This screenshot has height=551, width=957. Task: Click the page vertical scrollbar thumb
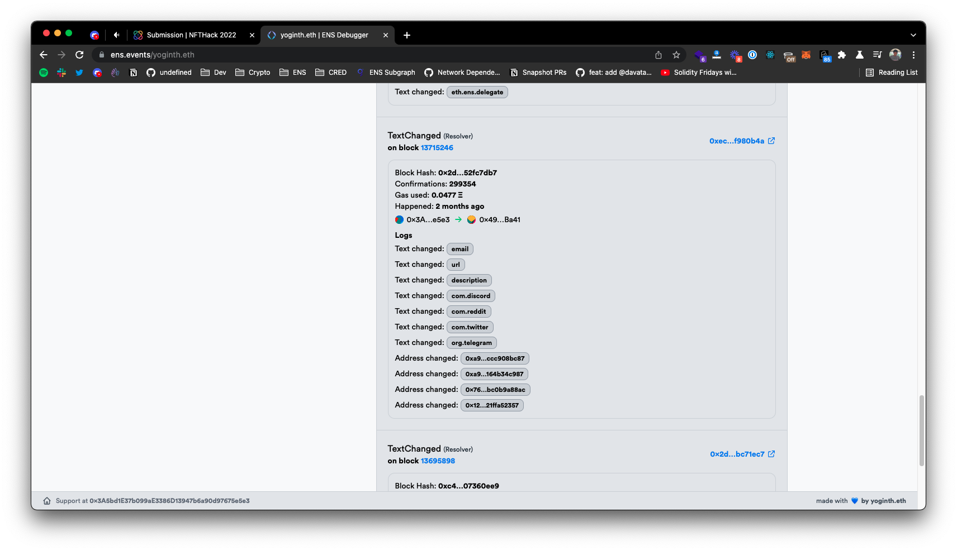(922, 430)
